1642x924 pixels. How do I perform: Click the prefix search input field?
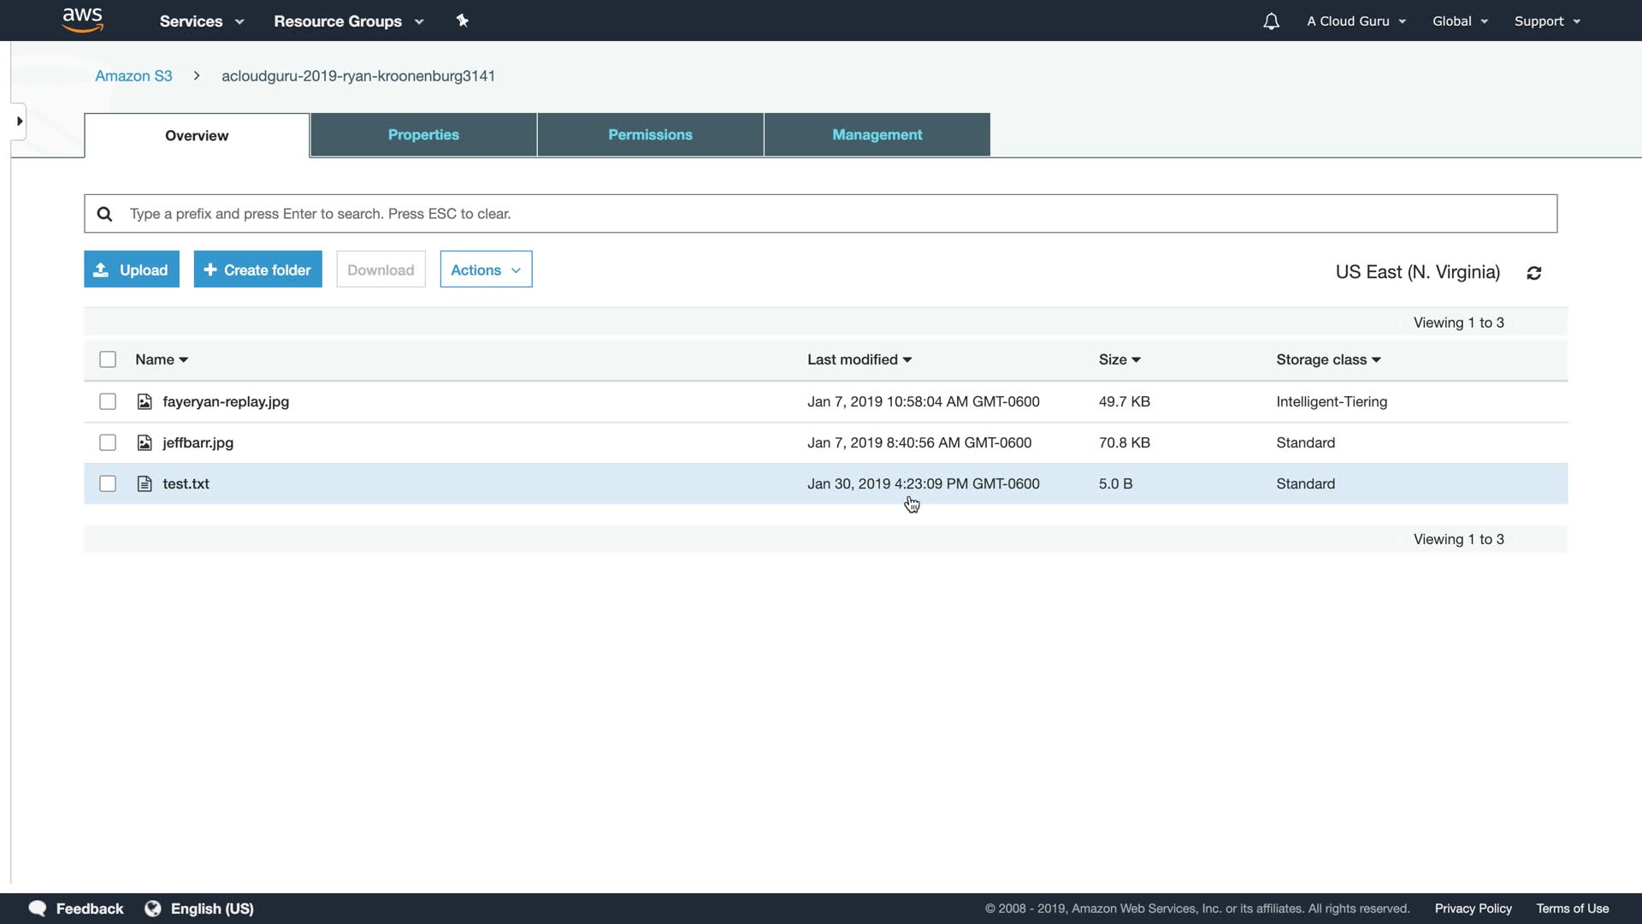(x=821, y=214)
